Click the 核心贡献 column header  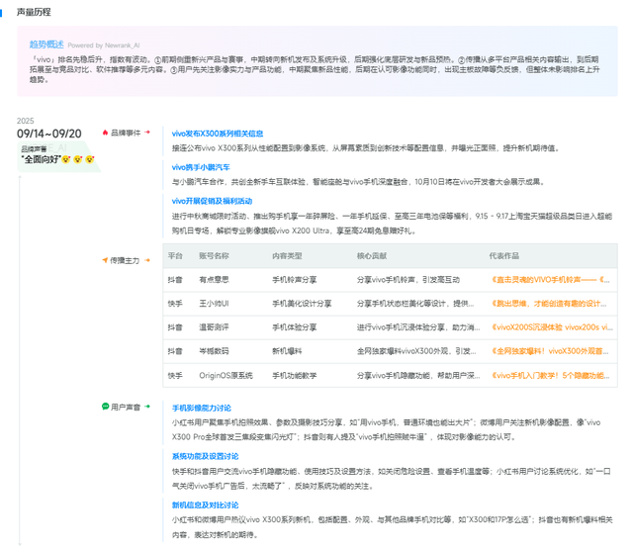(372, 255)
